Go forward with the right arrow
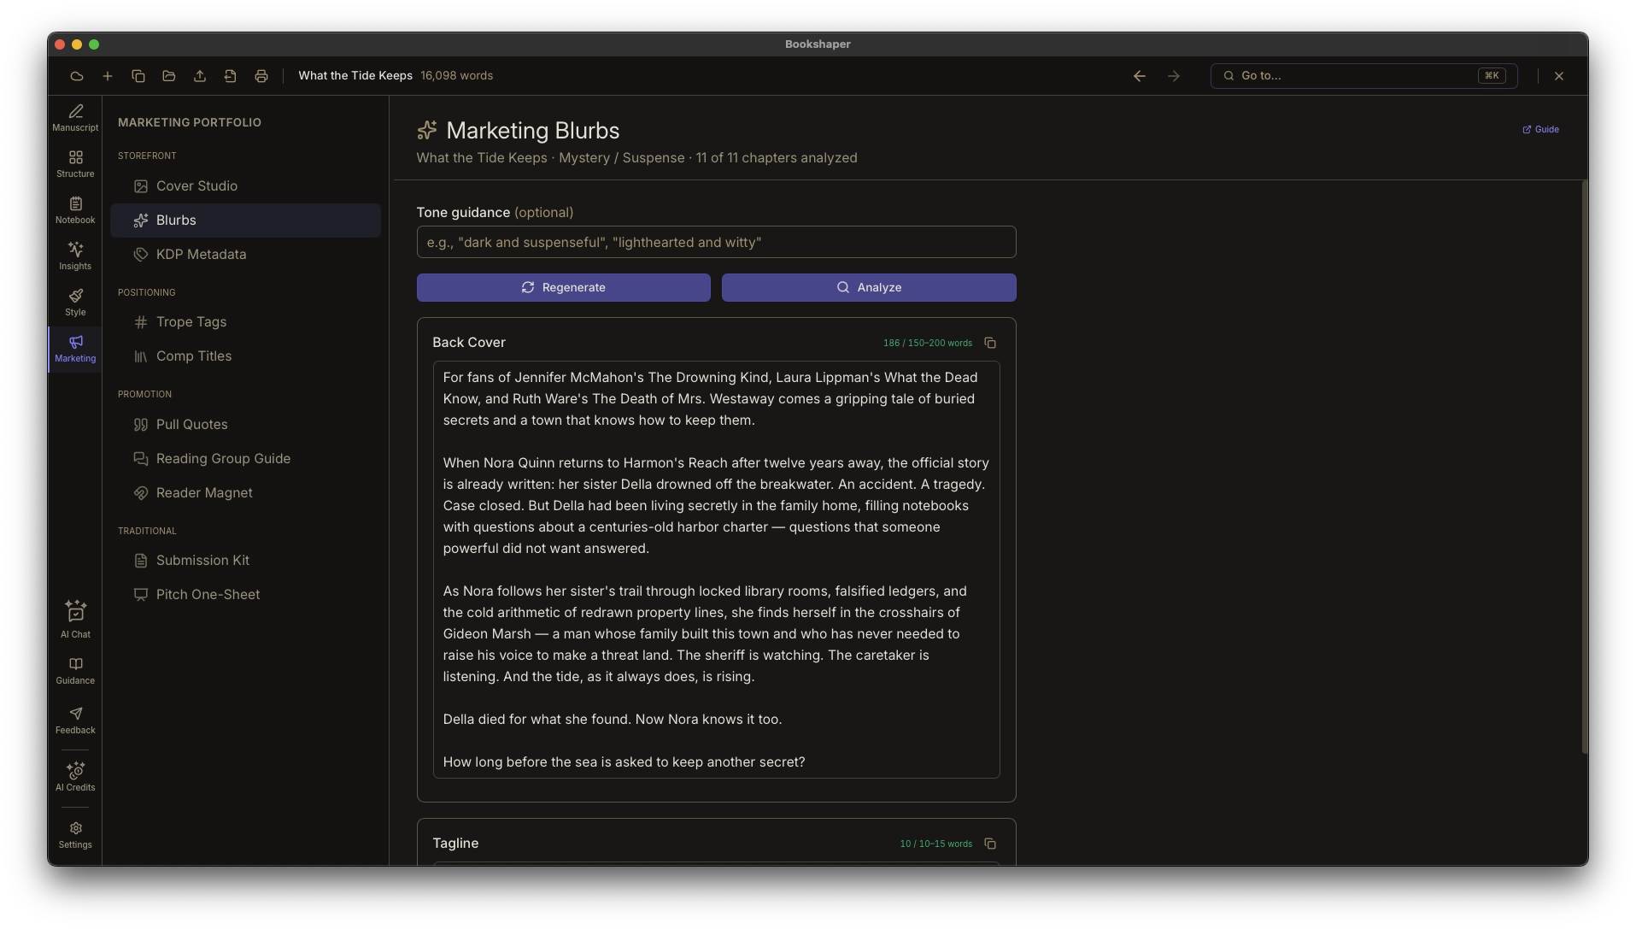This screenshot has width=1636, height=929. pos(1174,76)
